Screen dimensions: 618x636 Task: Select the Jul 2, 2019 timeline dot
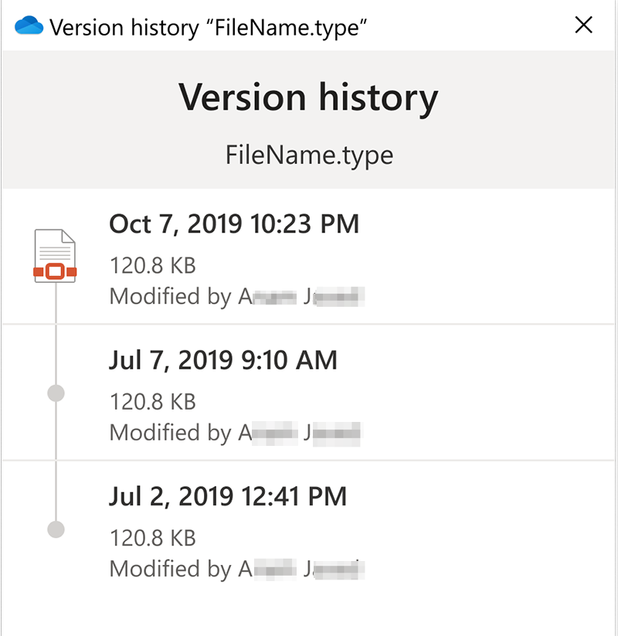pyautogui.click(x=55, y=529)
